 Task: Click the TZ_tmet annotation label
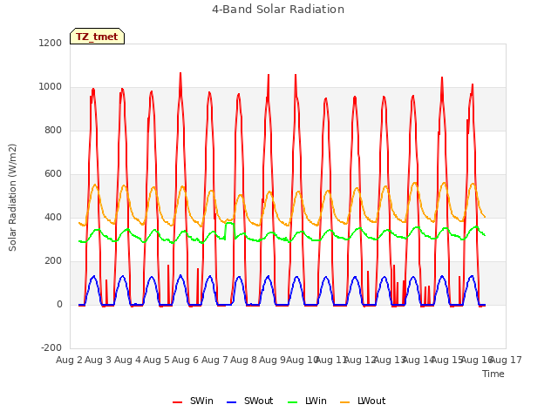click(x=97, y=37)
